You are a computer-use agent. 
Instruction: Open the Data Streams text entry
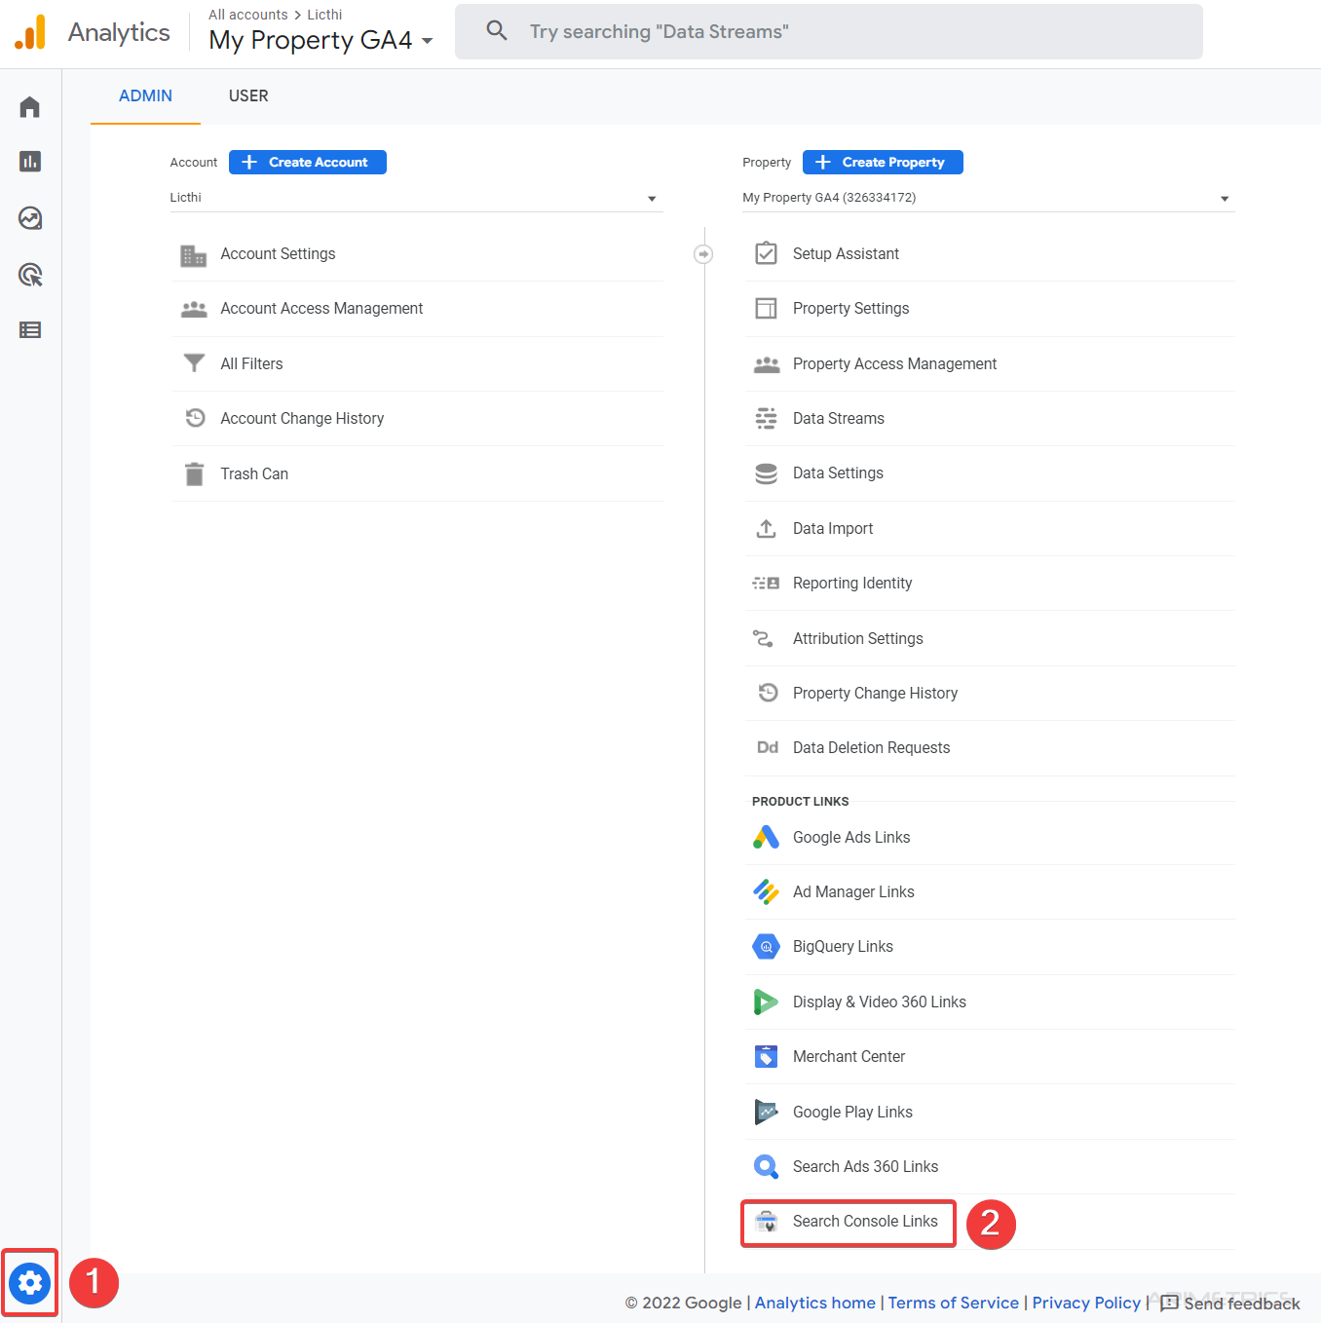839,419
